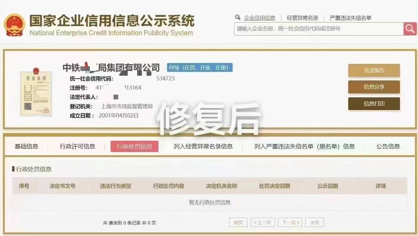Click the 暂无行政处罚信息 empty-table message
418x236 pixels.
pyautogui.click(x=210, y=202)
